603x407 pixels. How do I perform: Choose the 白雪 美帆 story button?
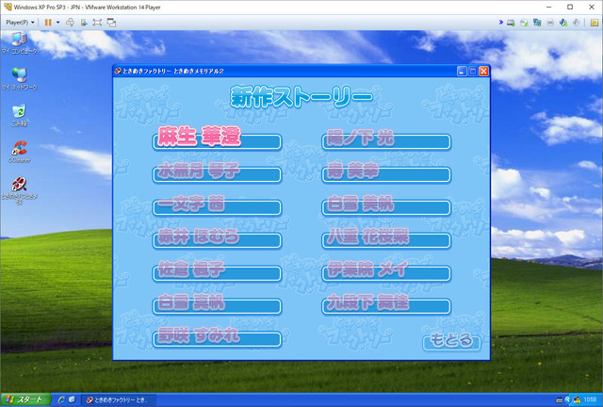pos(386,207)
